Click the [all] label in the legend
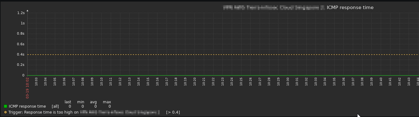The image size is (419, 117). (55, 106)
